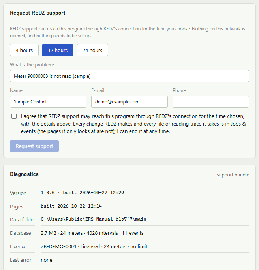This screenshot has height=270, width=259.
Task: Click into the empty Phone field
Action: [211, 101]
